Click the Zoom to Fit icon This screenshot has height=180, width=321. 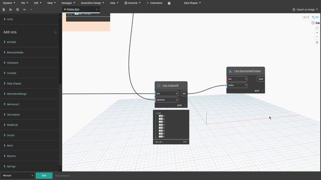point(317,28)
